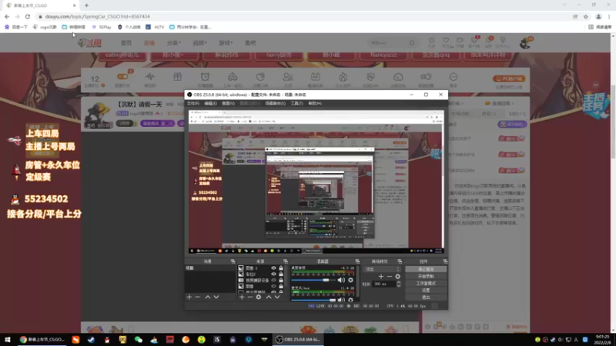Image resolution: width=616 pixels, height=346 pixels.
Task: Click the Chrome address bar URL
Action: (98, 16)
